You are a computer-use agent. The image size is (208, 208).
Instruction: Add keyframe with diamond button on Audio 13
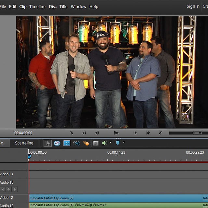(x=8, y=189)
